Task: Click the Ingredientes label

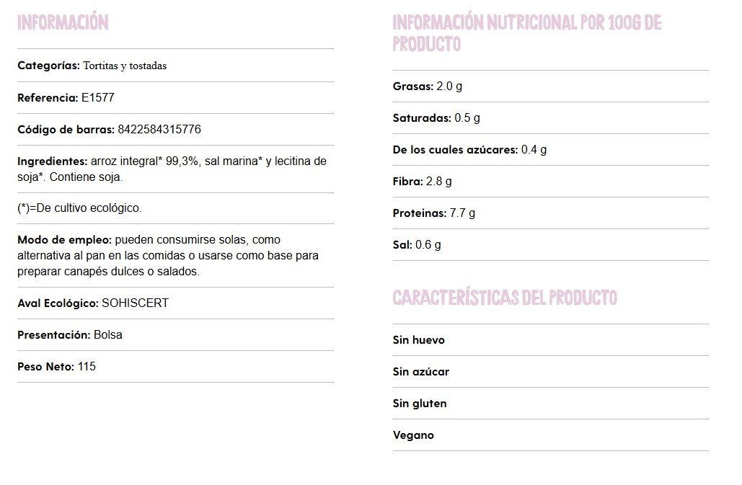Action: pyautogui.click(x=52, y=161)
